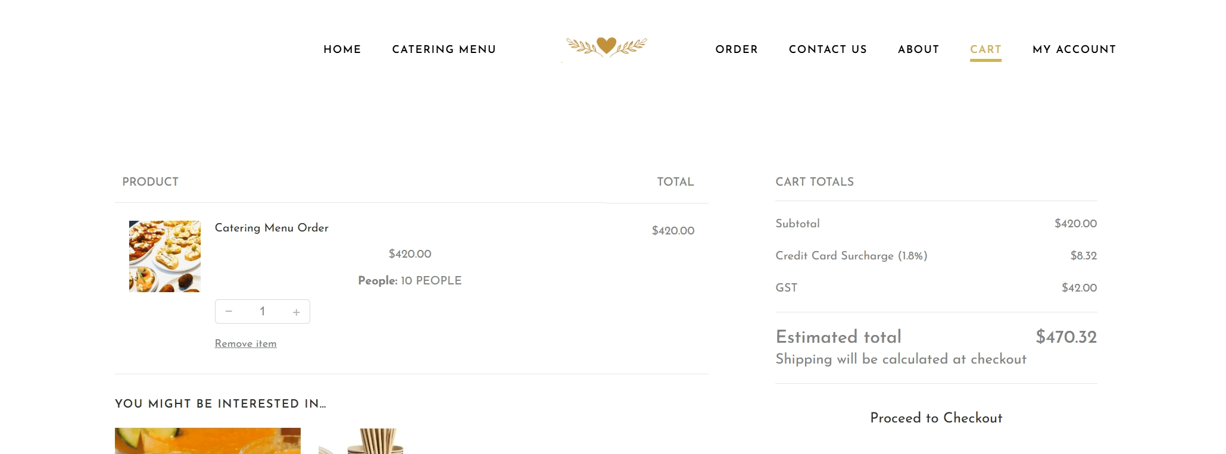Go to the Home page
1226x454 pixels.
click(x=342, y=49)
